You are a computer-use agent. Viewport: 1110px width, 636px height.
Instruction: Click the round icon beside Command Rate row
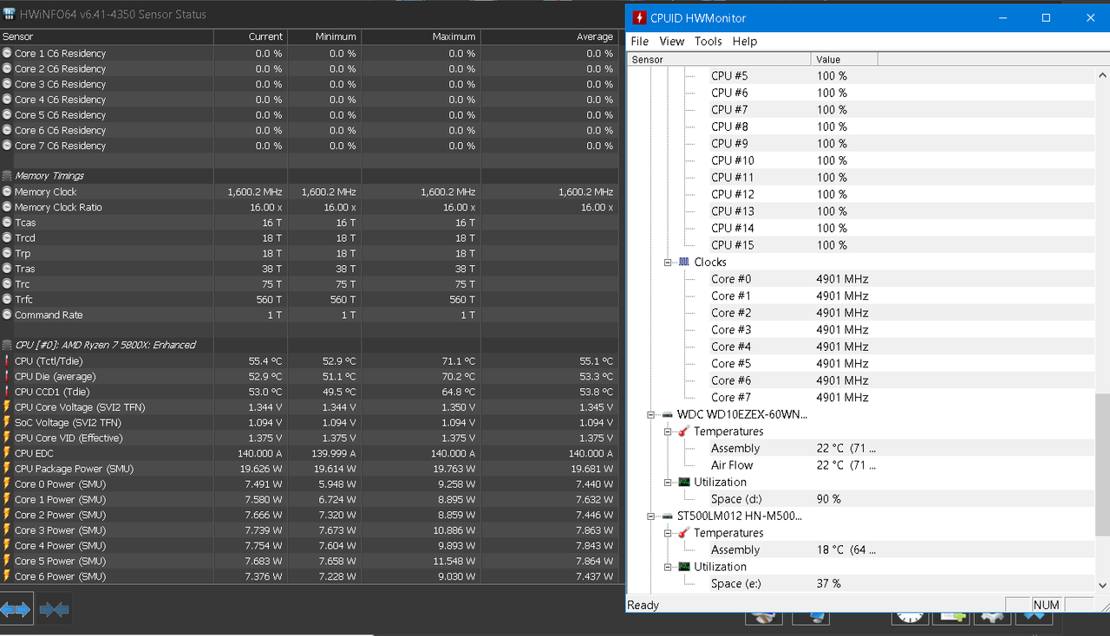pyautogui.click(x=7, y=315)
